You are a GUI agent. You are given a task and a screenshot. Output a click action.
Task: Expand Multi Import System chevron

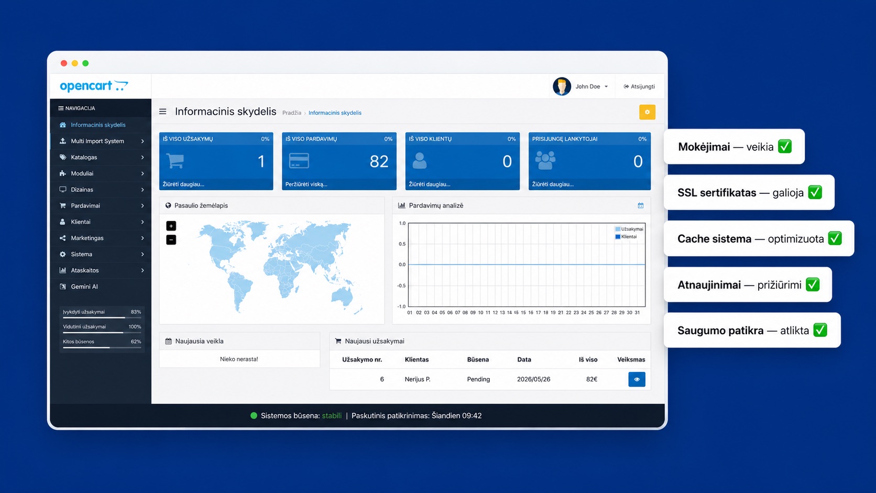[143, 141]
